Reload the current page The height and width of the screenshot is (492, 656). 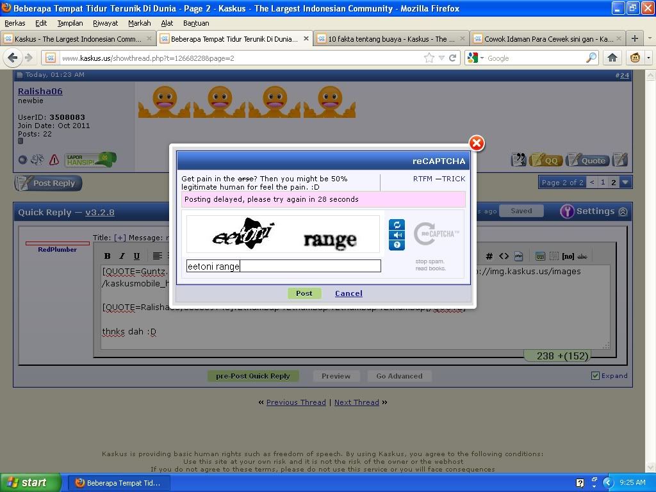(452, 58)
